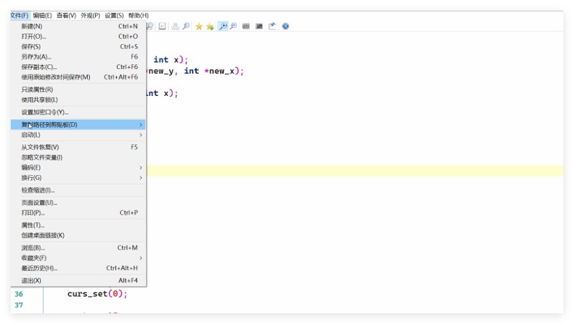
Task: Expand 启动(L) submenu
Action: tap(79, 135)
